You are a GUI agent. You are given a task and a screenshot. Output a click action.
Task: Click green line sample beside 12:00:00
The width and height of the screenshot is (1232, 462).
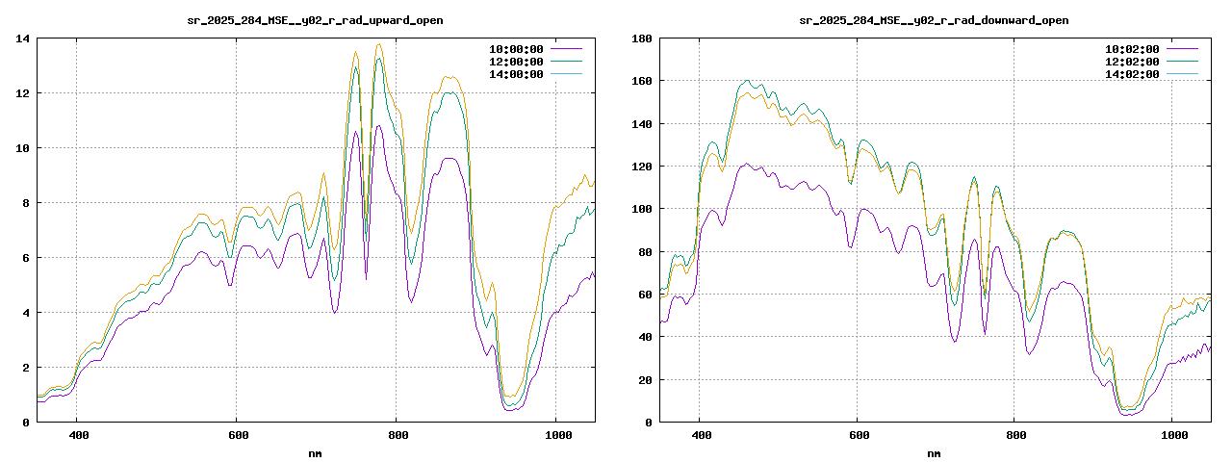click(x=568, y=62)
